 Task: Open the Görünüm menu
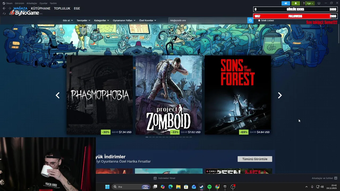click(x=19, y=3)
